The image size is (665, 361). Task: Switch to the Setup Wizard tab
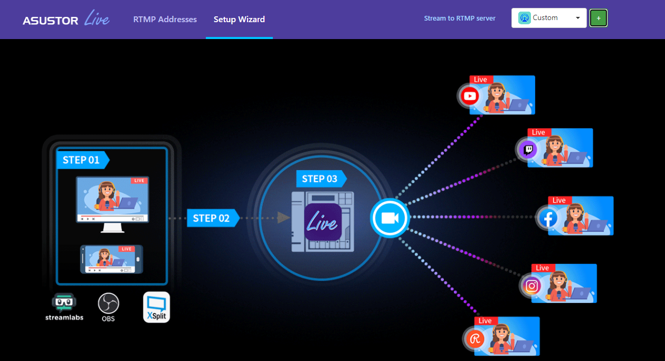click(x=239, y=20)
